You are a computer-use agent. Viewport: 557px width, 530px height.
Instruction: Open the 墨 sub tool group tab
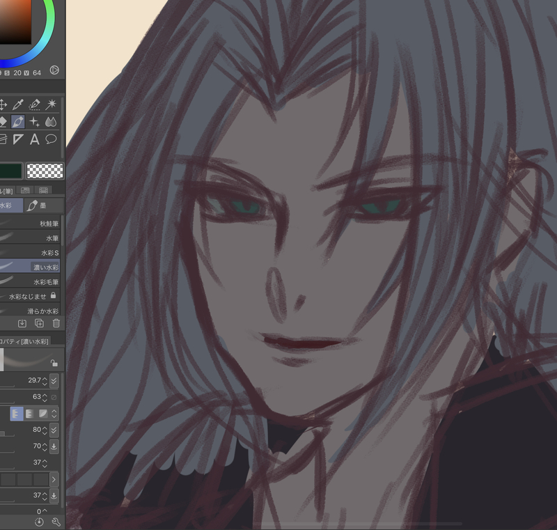pyautogui.click(x=44, y=205)
